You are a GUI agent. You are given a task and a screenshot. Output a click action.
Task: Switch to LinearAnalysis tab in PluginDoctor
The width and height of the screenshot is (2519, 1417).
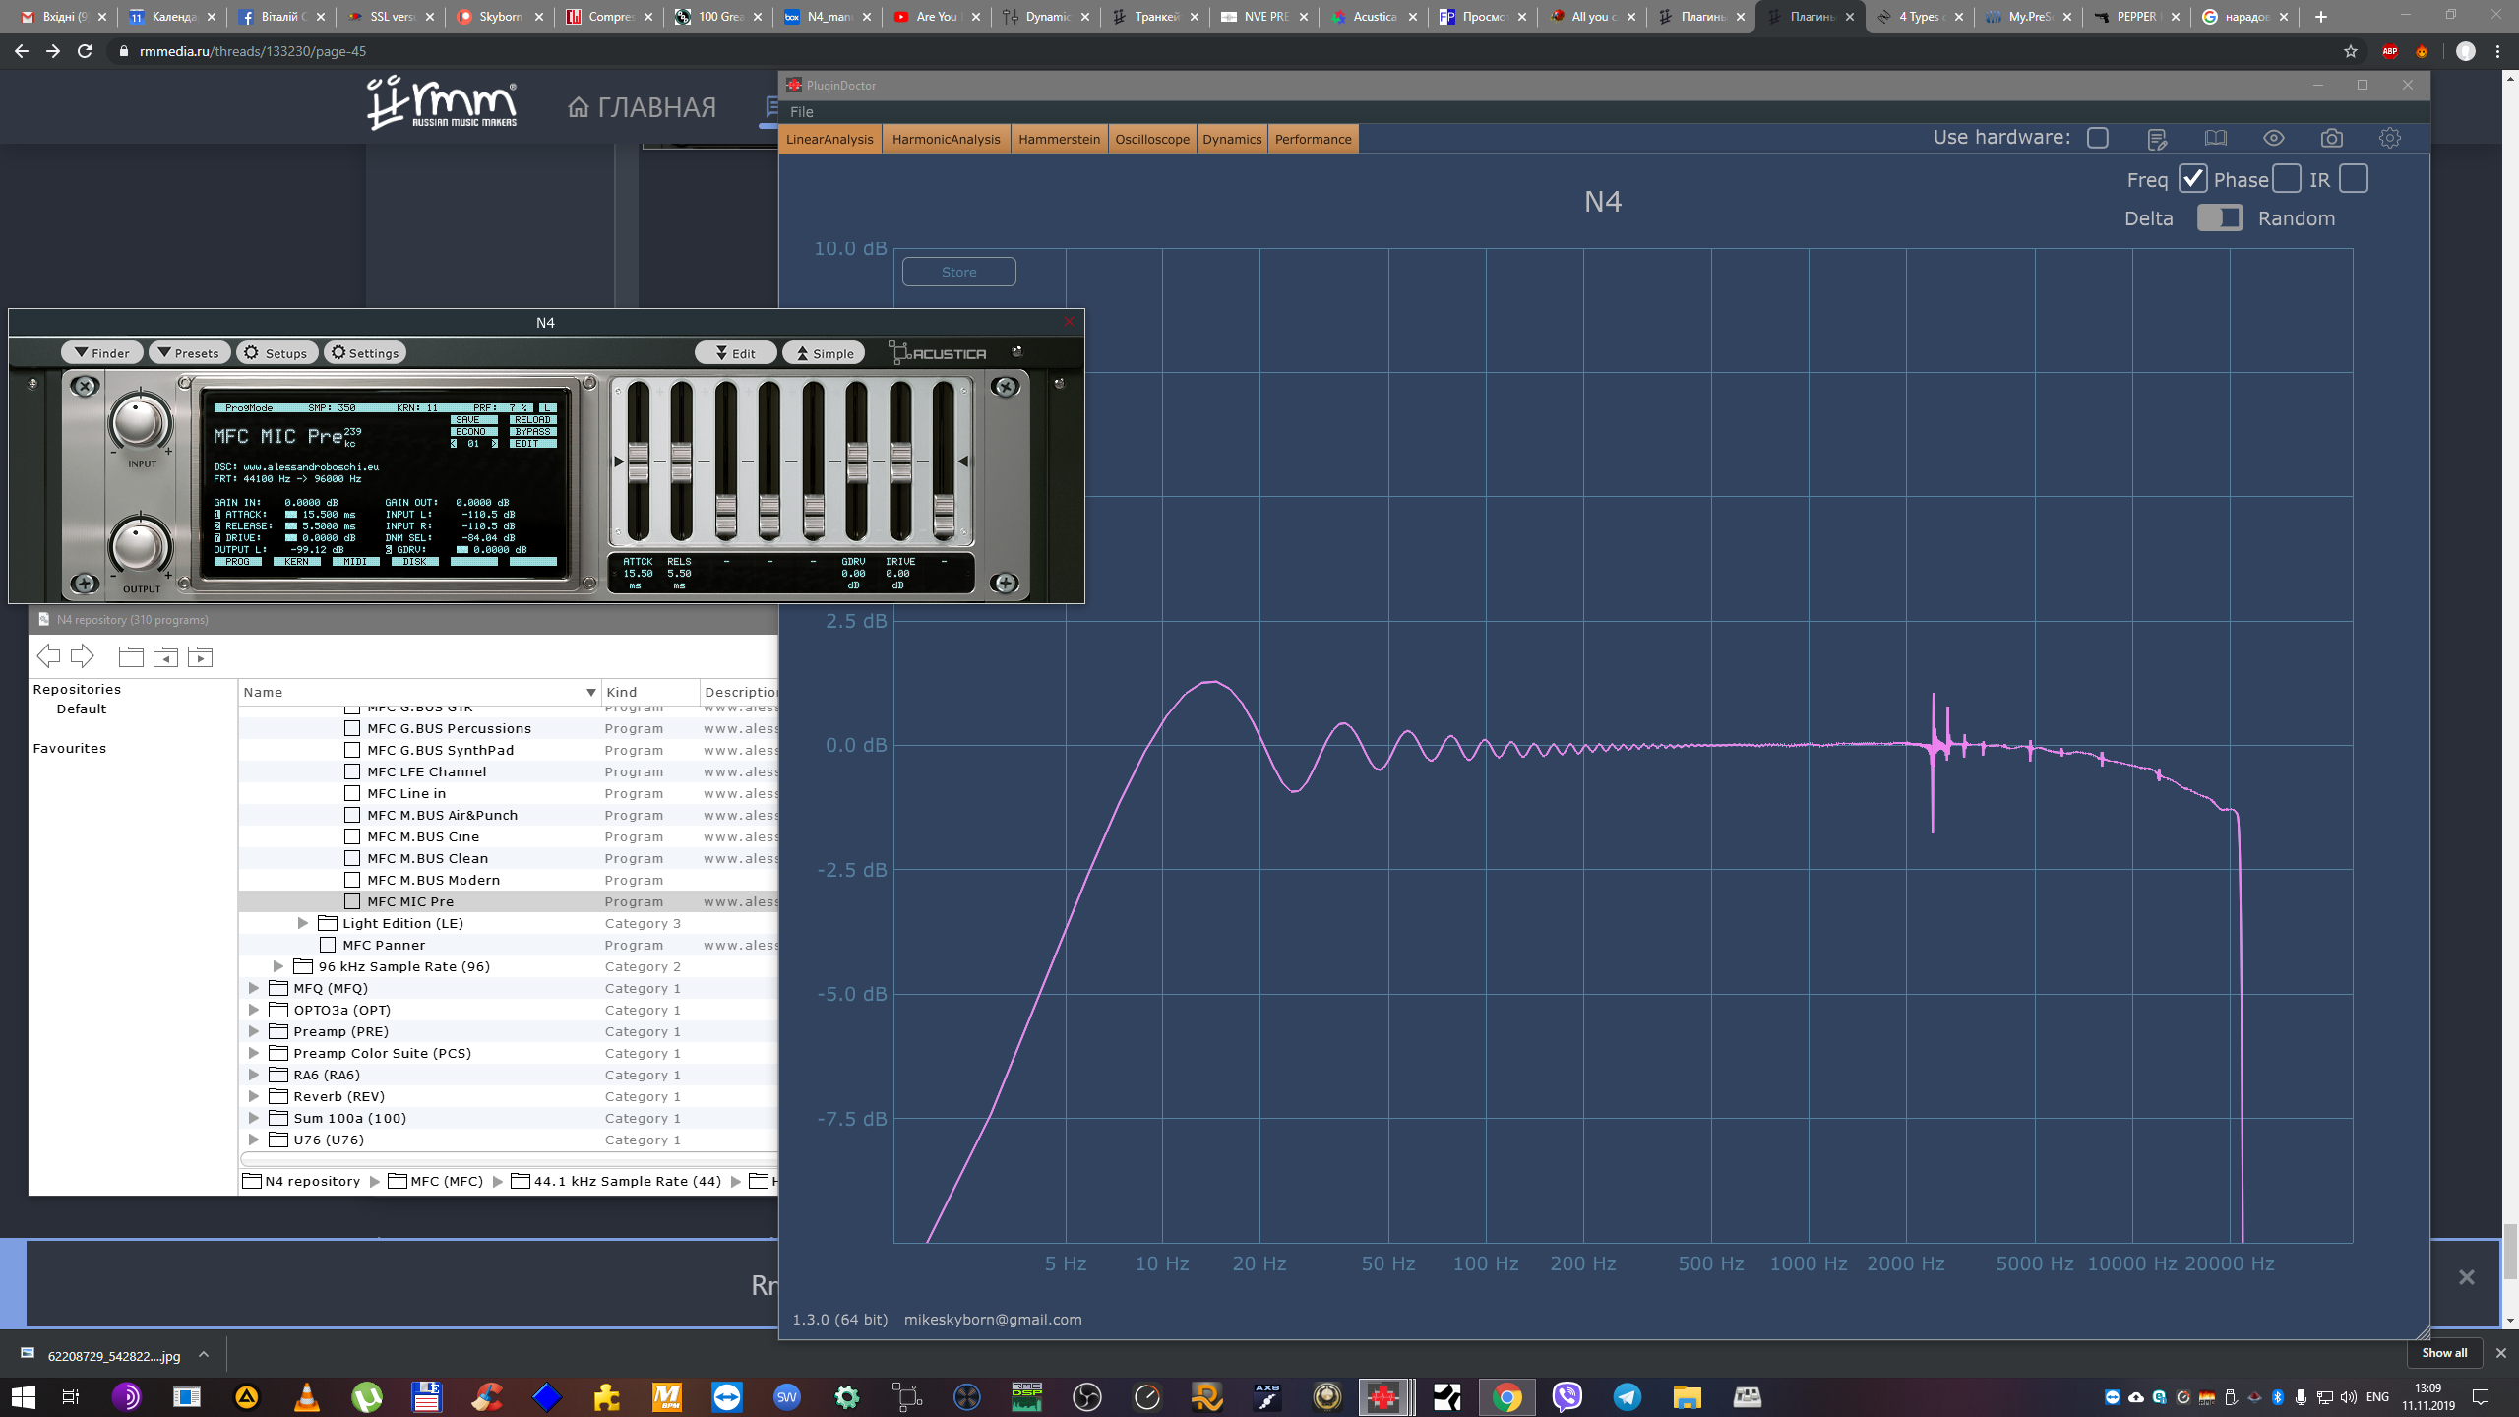click(x=829, y=139)
